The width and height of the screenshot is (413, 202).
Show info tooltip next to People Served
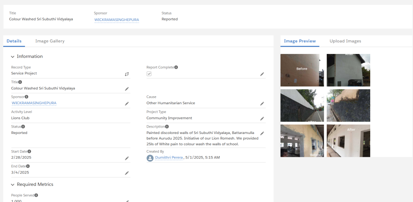36,195
